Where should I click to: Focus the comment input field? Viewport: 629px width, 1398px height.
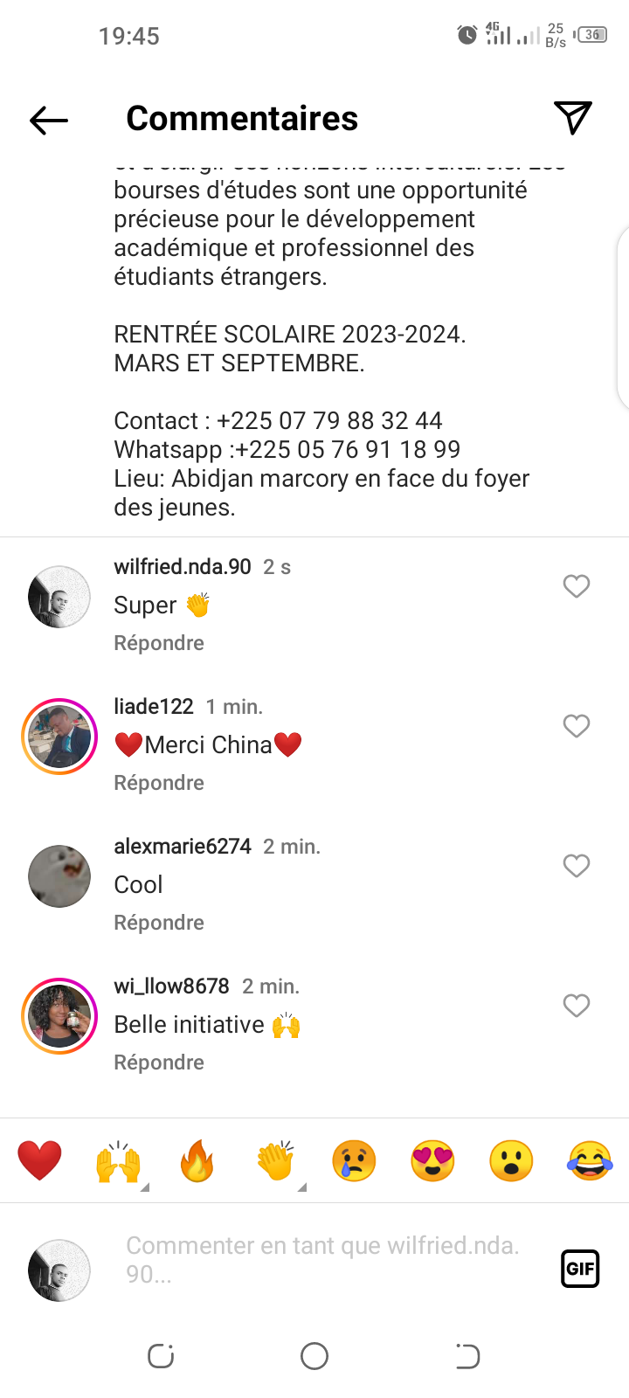[332, 1260]
